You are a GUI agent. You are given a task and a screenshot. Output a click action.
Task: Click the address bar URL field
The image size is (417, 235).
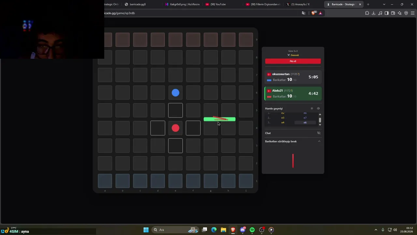[202, 13]
